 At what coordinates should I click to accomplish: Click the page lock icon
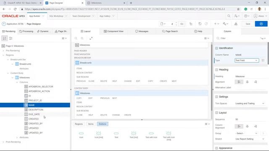tap(191, 24)
